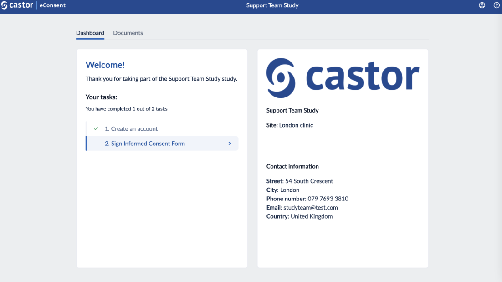The width and height of the screenshot is (502, 282).
Task: Click the Support Team Study name under the logo
Action: point(292,110)
